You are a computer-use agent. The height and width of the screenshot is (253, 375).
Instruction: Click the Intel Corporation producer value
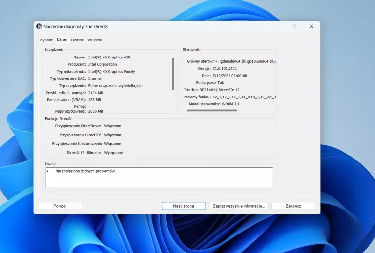(103, 64)
